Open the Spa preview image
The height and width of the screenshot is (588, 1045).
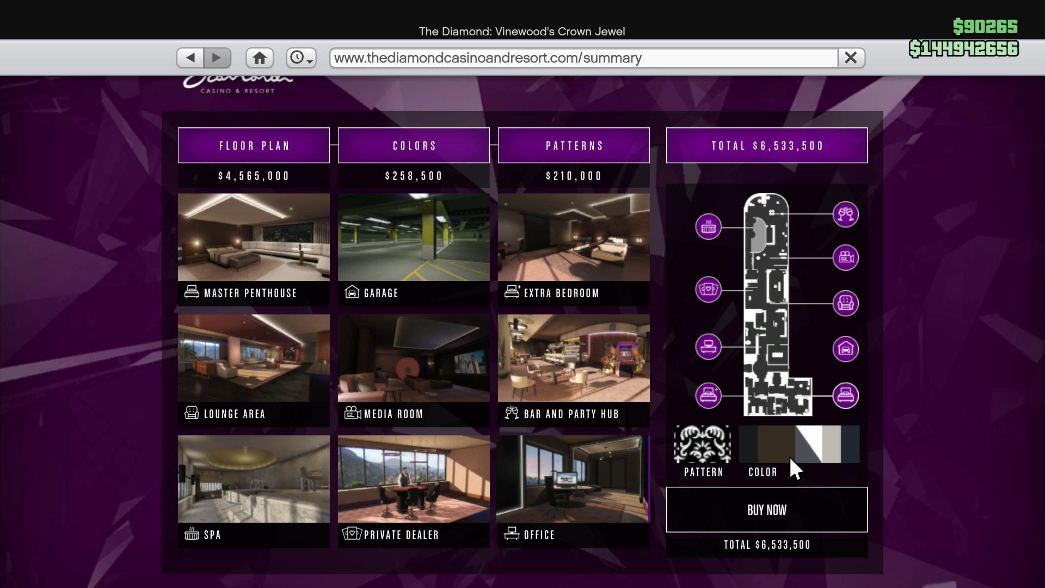click(254, 479)
